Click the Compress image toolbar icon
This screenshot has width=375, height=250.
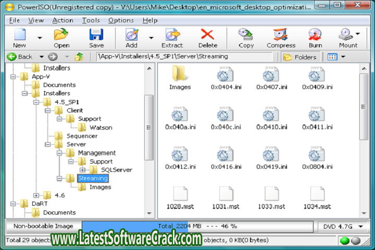(281, 35)
